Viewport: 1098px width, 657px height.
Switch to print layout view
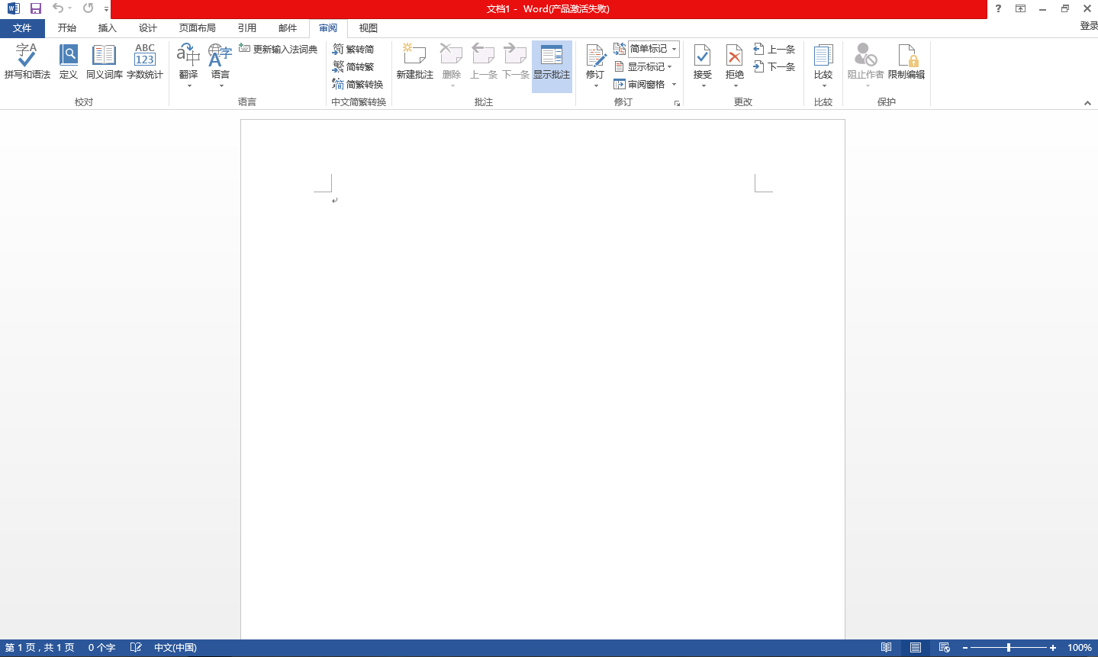pos(916,648)
